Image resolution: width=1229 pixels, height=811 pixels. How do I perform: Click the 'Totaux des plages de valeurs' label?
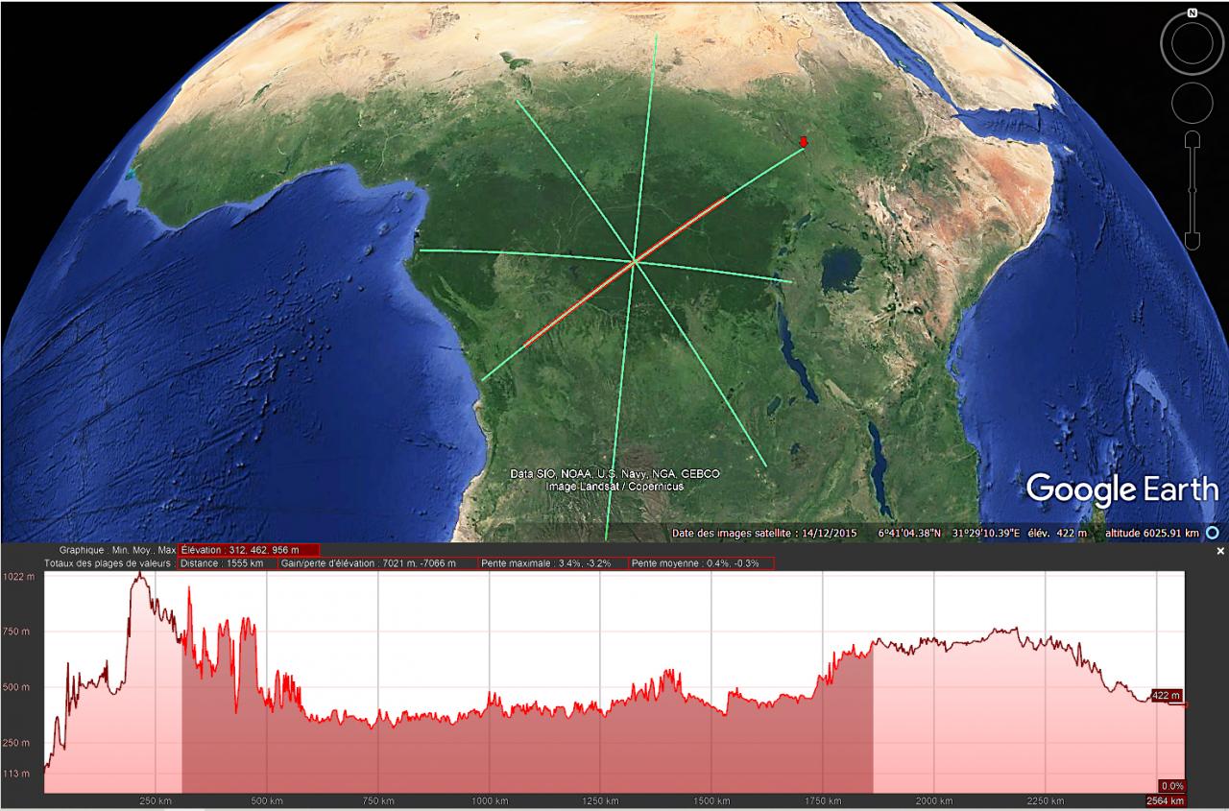(x=108, y=563)
